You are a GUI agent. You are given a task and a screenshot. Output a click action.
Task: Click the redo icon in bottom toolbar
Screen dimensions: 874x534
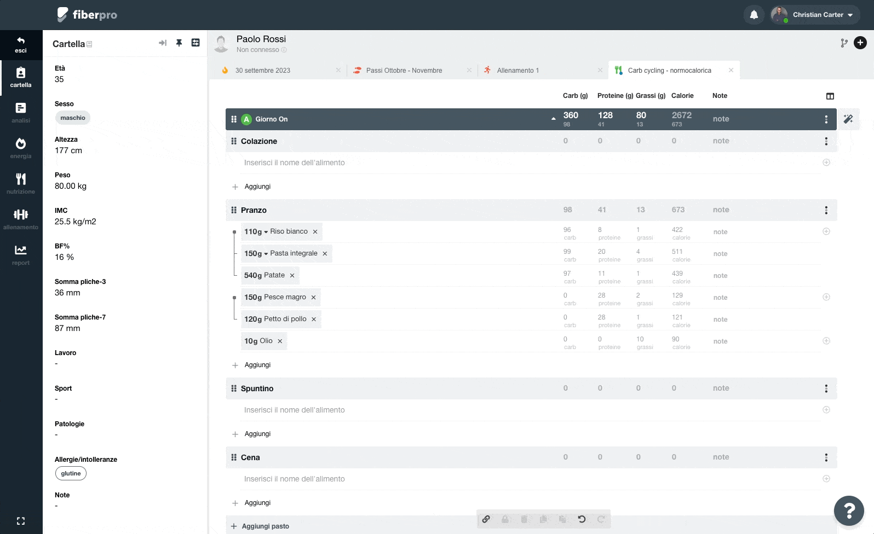[601, 519]
